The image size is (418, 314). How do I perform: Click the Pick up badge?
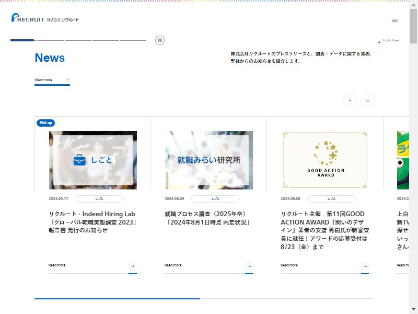click(45, 123)
